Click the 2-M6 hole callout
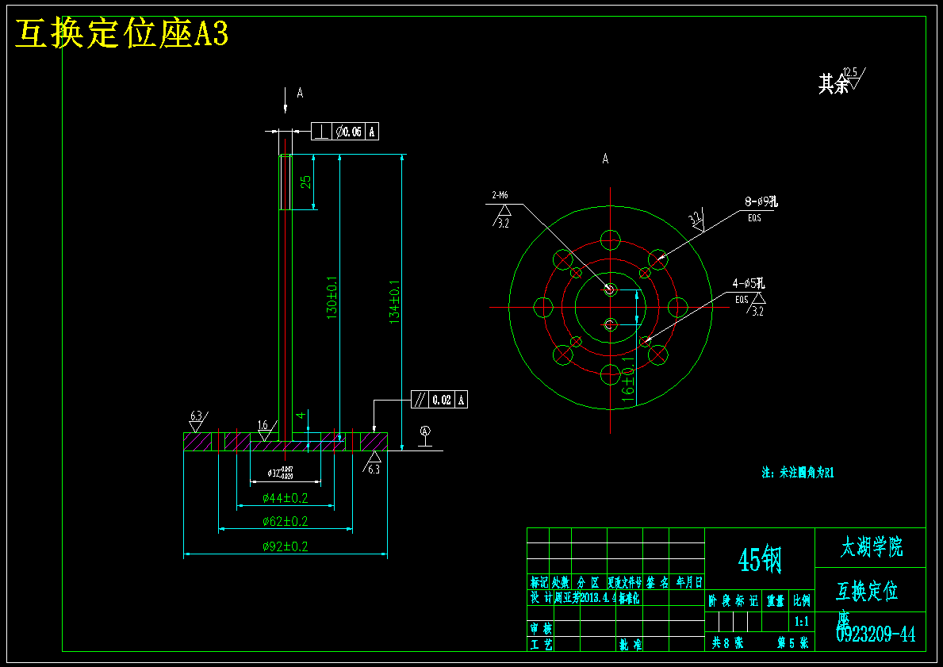This screenshot has height=667, width=943. point(500,195)
